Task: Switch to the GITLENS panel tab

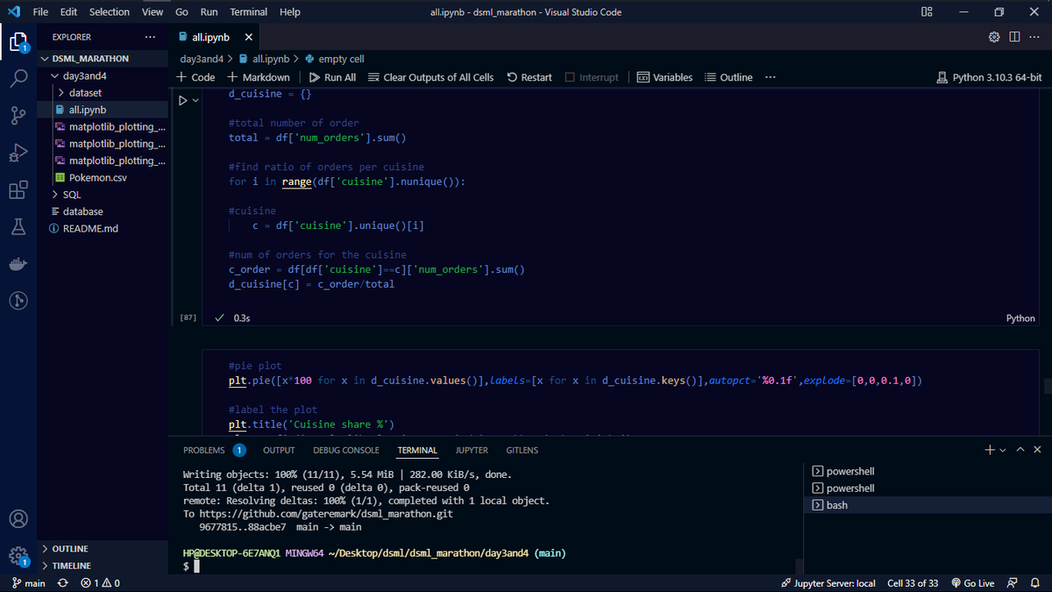Action: point(522,450)
